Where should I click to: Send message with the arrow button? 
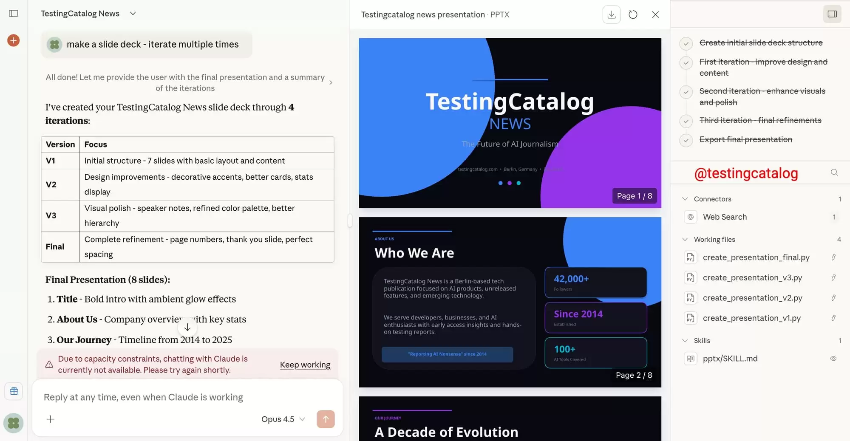pyautogui.click(x=326, y=419)
